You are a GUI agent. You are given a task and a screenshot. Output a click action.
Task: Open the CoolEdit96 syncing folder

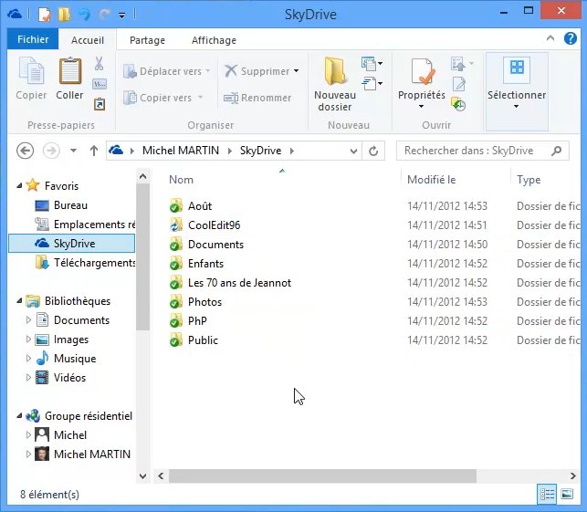(214, 225)
